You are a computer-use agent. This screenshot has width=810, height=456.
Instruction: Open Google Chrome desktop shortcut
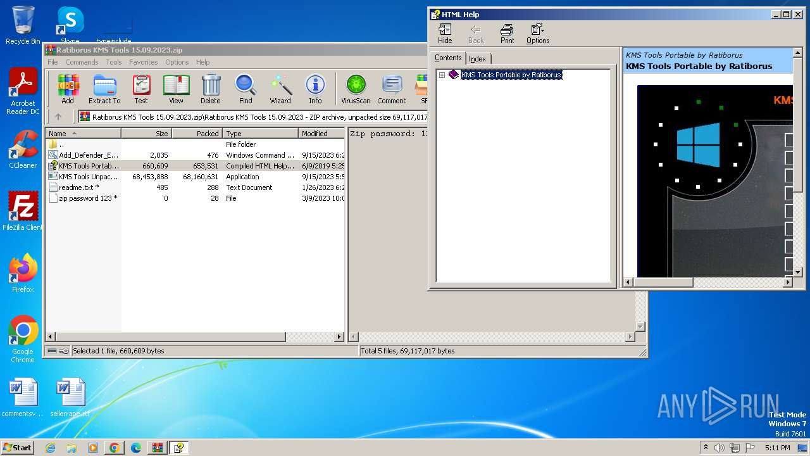23,339
